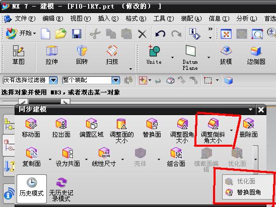Image resolution: width=276 pixels, height=207 pixels.
Task: Open the 插入(S) menu
Action: coord(108,19)
